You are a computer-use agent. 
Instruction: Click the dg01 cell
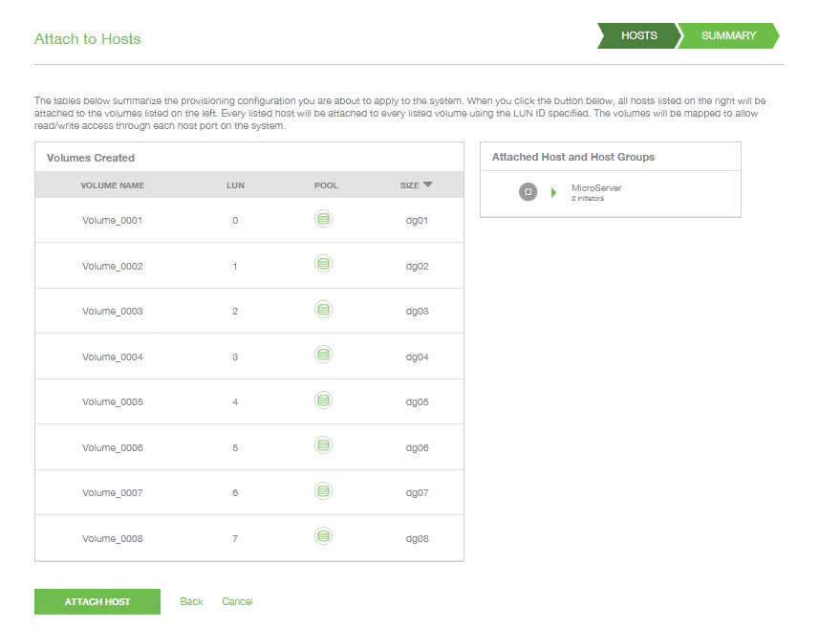click(417, 221)
